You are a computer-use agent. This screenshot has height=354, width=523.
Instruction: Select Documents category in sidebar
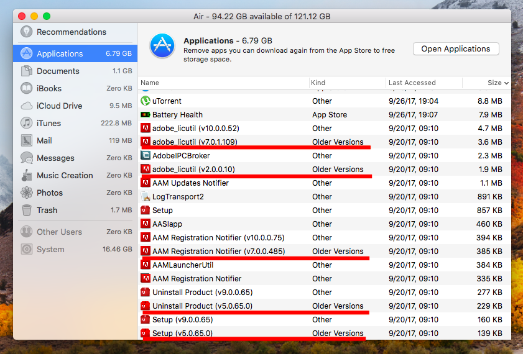[75, 71]
